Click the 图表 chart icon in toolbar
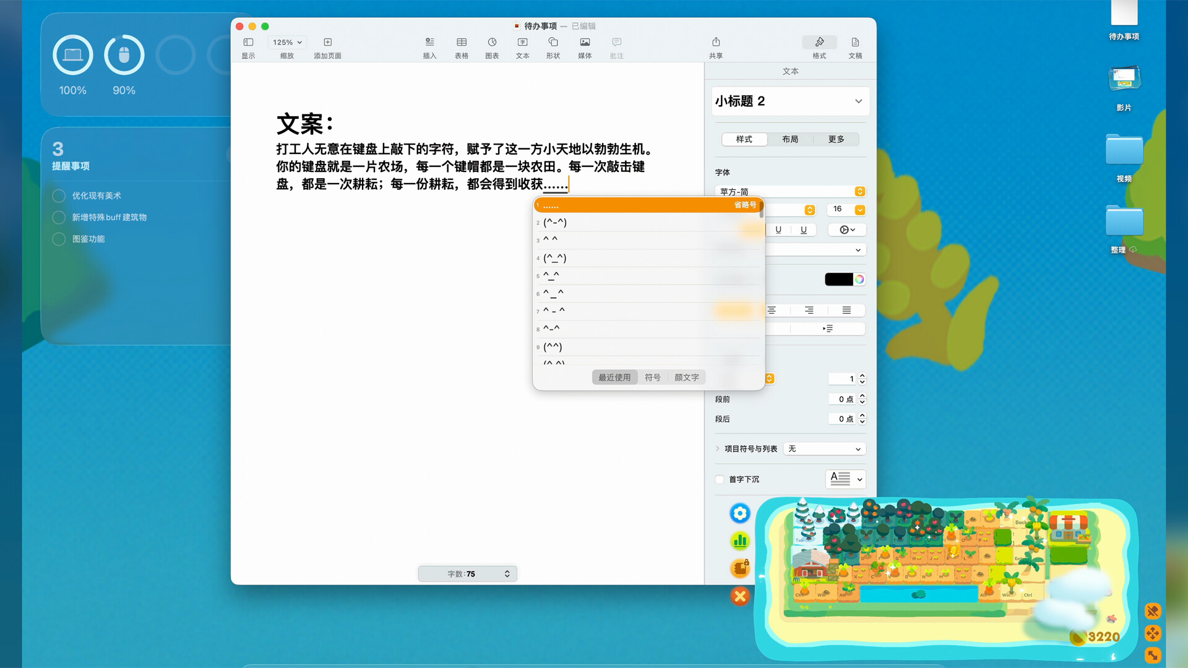The height and width of the screenshot is (668, 1188). coord(491,46)
